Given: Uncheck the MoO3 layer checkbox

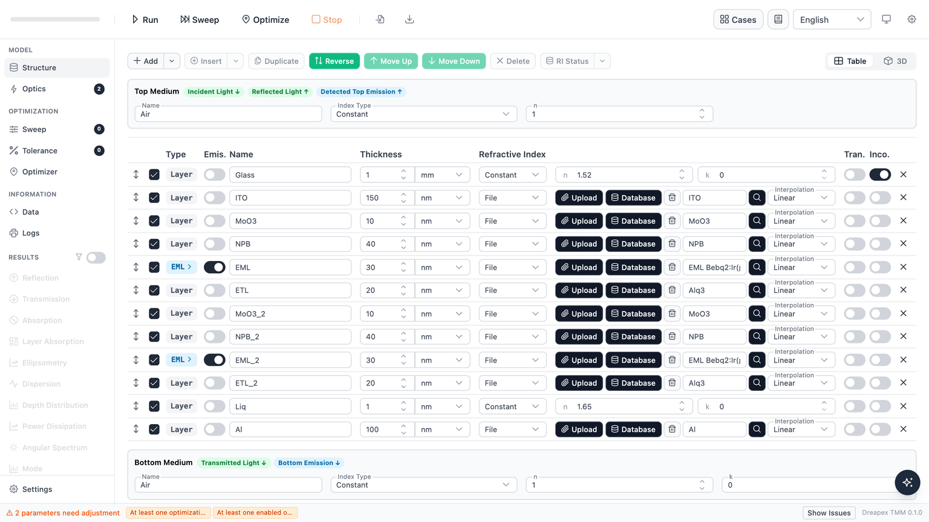Looking at the screenshot, I should pyautogui.click(x=154, y=221).
